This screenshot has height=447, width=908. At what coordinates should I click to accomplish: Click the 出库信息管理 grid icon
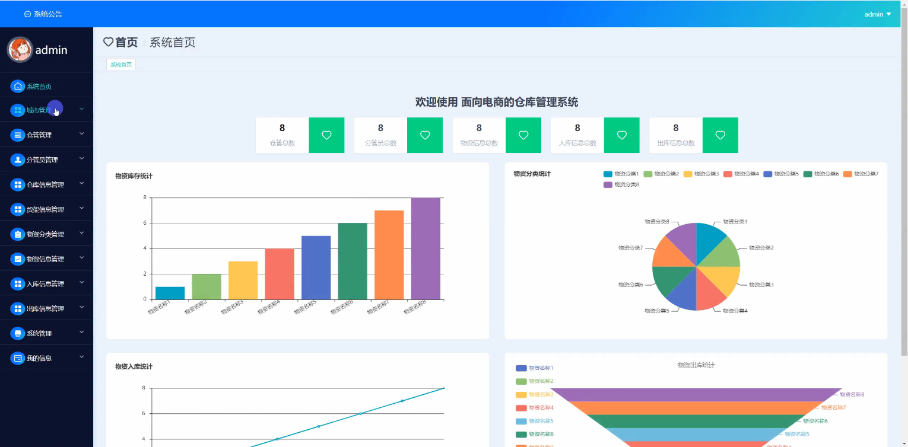pos(18,309)
